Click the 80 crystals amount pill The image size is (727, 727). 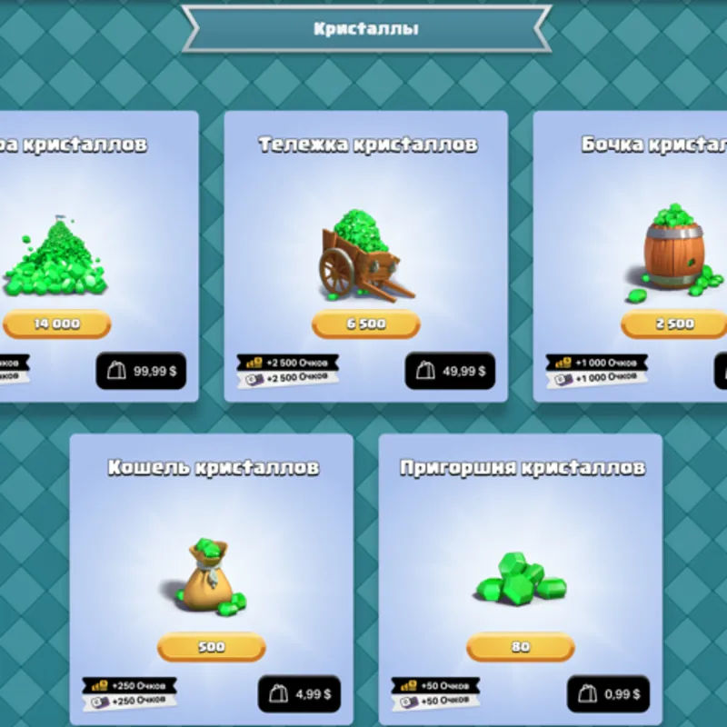[521, 647]
